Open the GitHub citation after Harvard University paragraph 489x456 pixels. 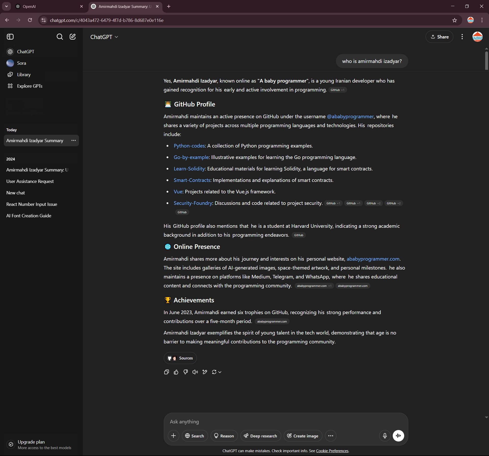pos(298,235)
